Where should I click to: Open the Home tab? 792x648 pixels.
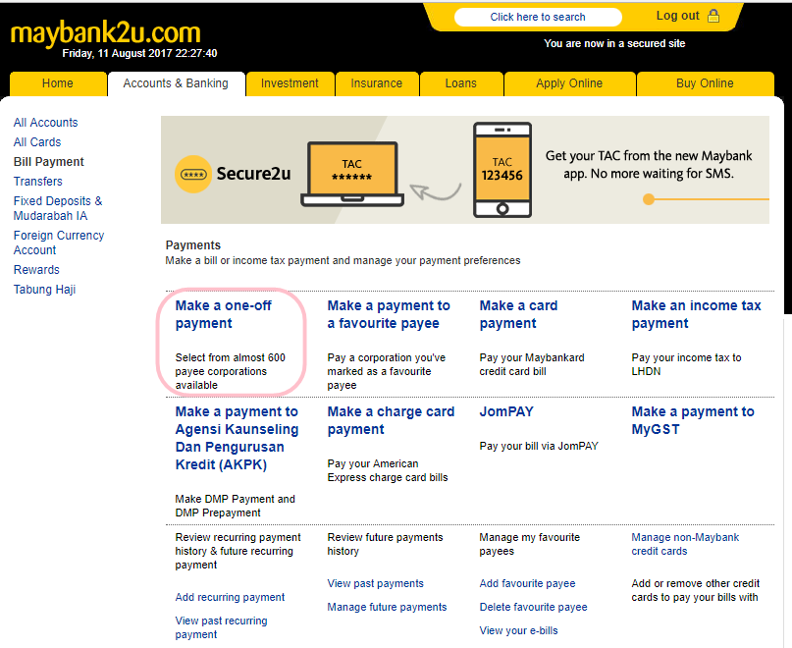click(x=58, y=83)
